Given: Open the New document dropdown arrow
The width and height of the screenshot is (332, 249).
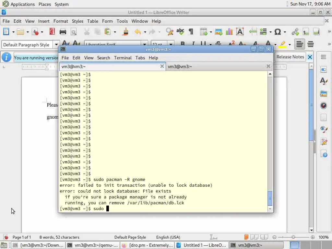Looking at the screenshot, I should pos(13,32).
